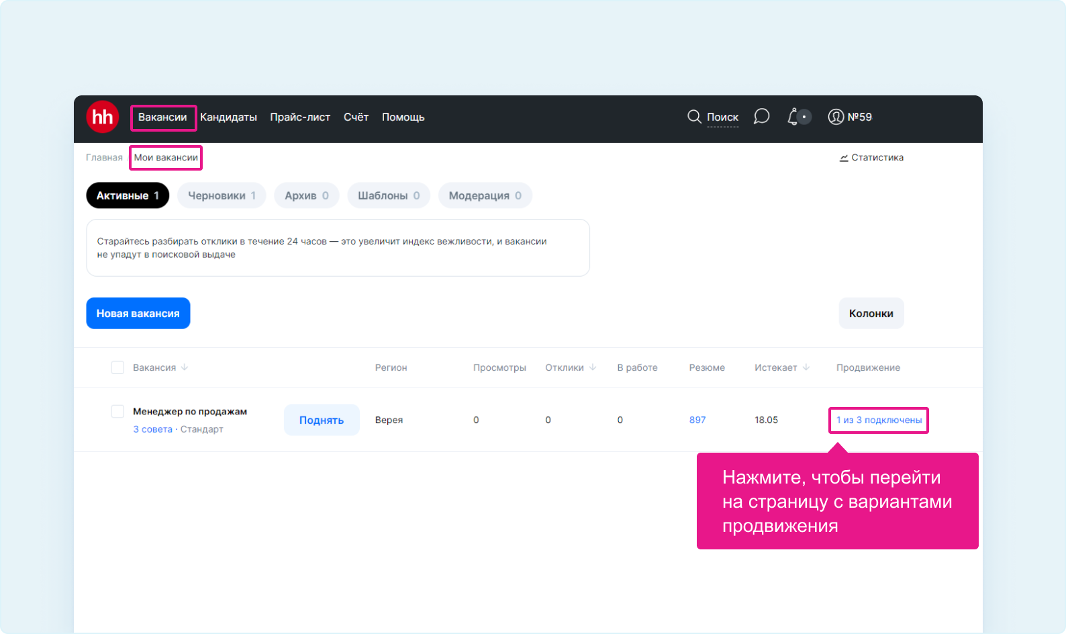Select all vacancies checkbox in header
This screenshot has height=634, width=1066.
[117, 367]
